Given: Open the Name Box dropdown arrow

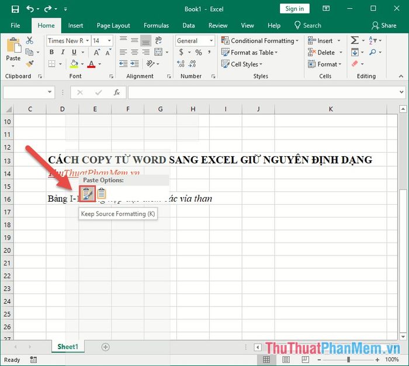Looking at the screenshot, I should [50, 92].
